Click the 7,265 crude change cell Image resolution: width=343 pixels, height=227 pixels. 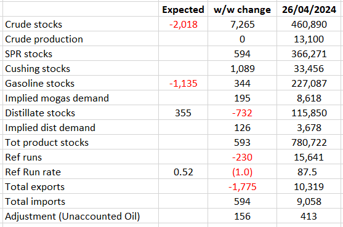pyautogui.click(x=242, y=24)
